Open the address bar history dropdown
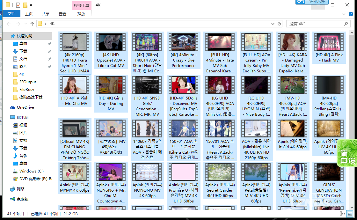 pos(273,23)
